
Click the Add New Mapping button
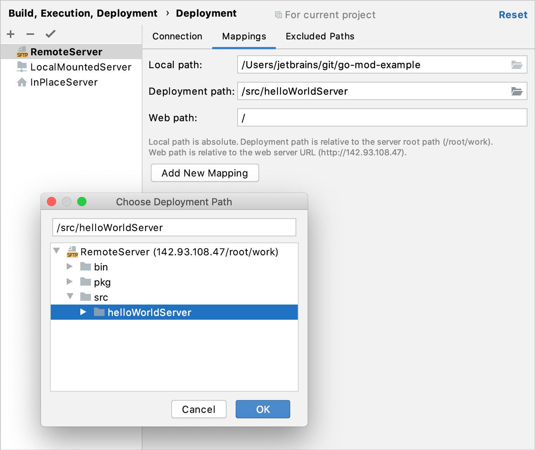[x=204, y=173]
